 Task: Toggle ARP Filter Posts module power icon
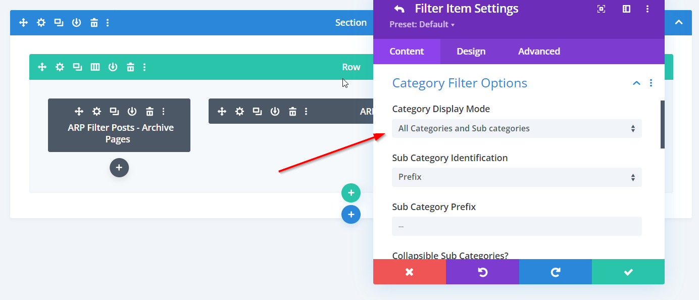[x=132, y=112]
